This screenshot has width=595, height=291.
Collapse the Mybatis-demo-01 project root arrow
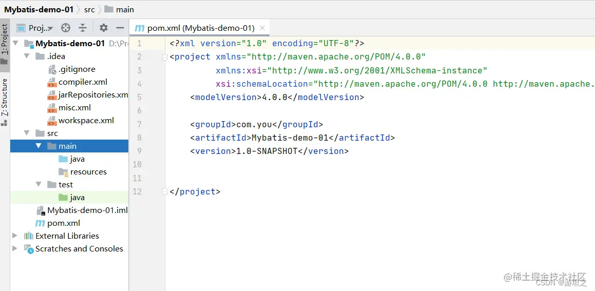(x=15, y=44)
